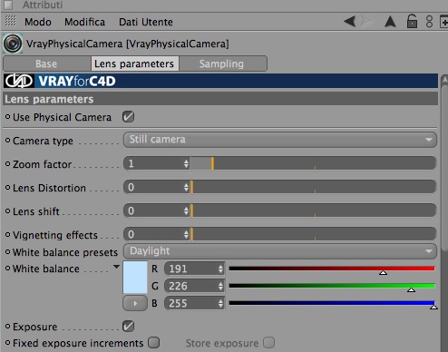Screen dimensions: 448x352
Task: Open new attribute manager plus icon
Action: [x=444, y=22]
